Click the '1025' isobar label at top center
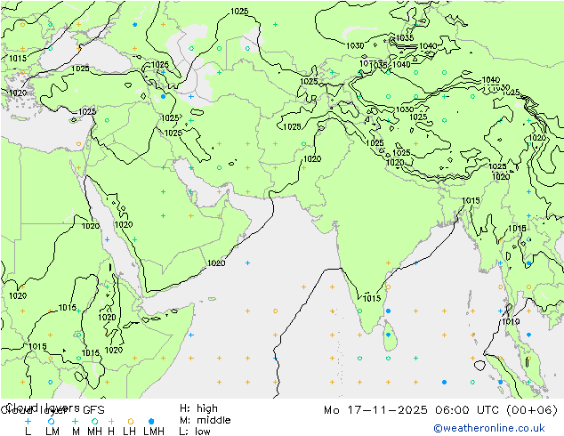The height and width of the screenshot is (436, 564). tap(239, 12)
